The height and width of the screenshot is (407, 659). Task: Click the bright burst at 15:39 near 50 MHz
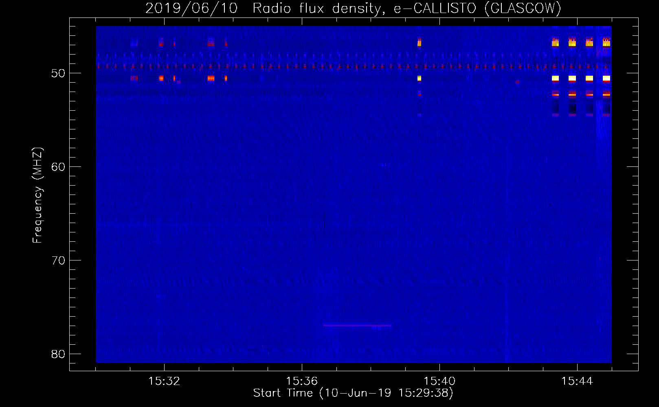point(419,78)
